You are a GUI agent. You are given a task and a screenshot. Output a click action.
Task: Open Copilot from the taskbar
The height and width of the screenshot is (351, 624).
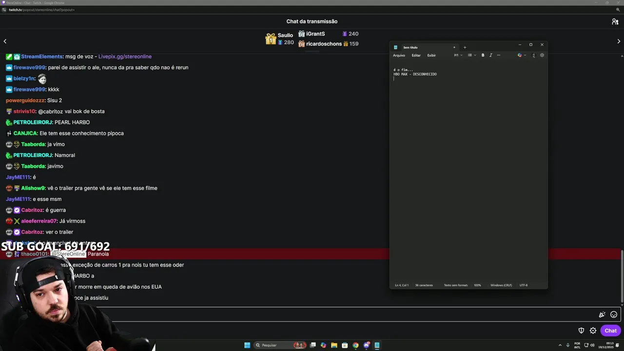pyautogui.click(x=323, y=345)
